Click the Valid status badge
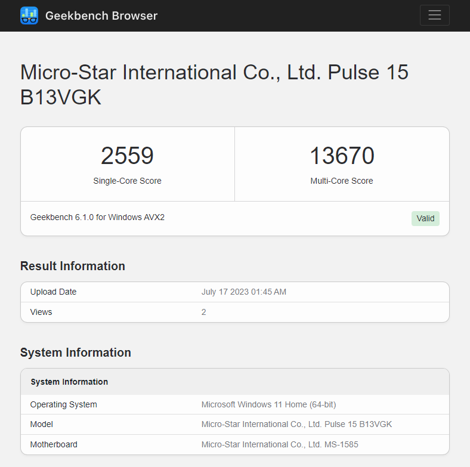This screenshot has height=467, width=470. pyautogui.click(x=425, y=218)
